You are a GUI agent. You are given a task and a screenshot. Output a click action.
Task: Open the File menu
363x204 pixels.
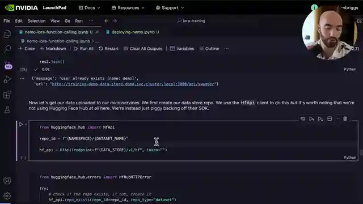coord(7,21)
